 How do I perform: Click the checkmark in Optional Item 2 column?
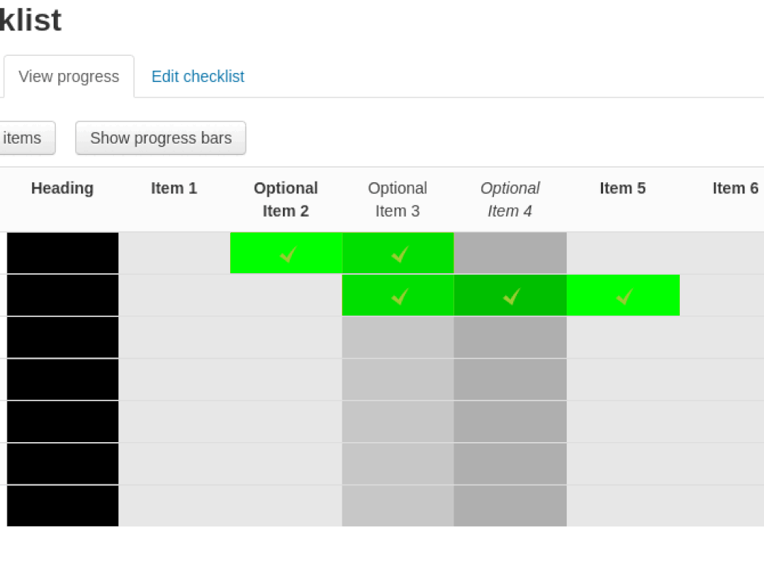coord(287,253)
